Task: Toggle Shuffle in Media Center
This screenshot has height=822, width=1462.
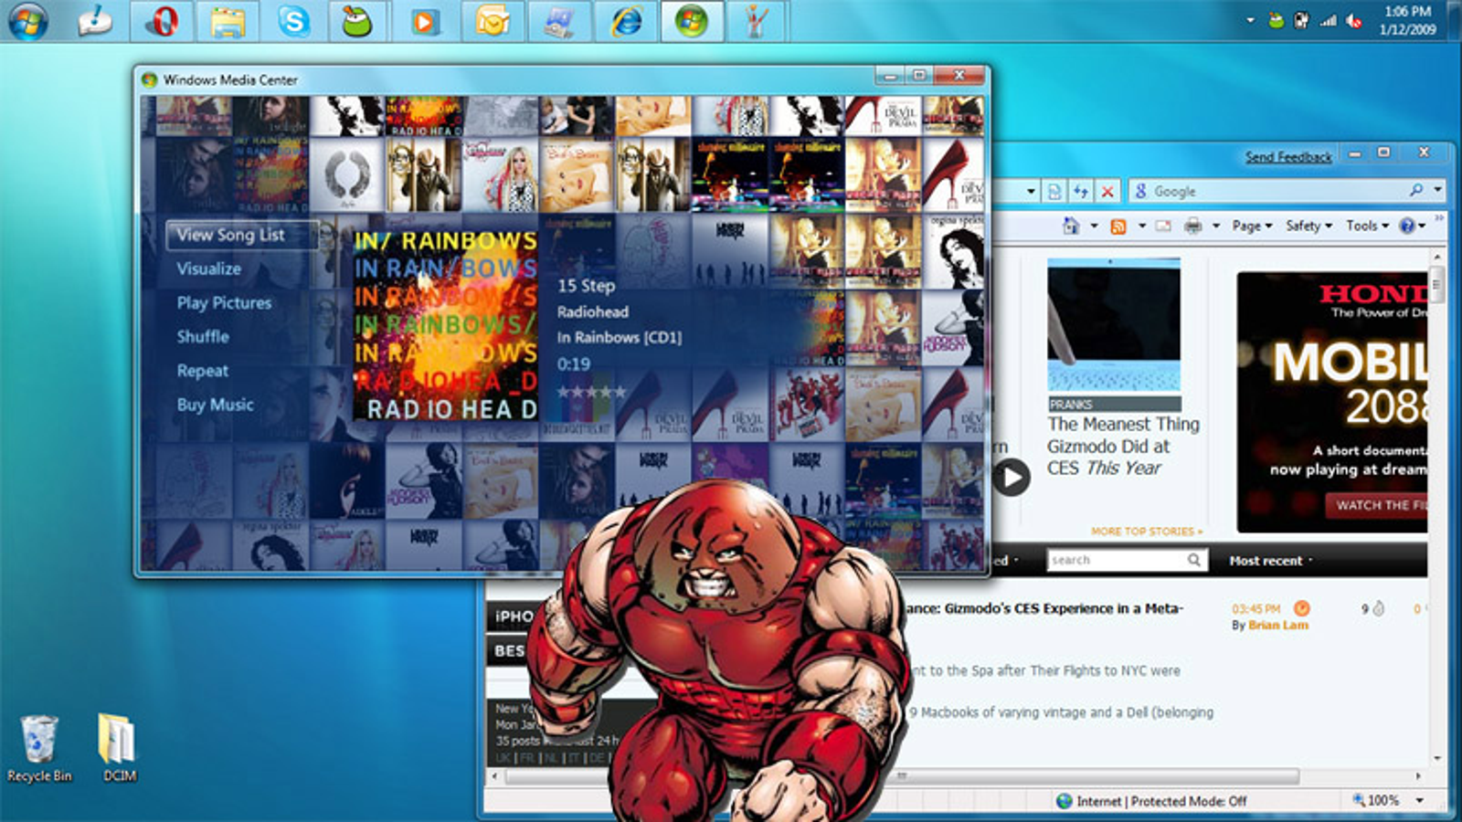Action: tap(203, 336)
